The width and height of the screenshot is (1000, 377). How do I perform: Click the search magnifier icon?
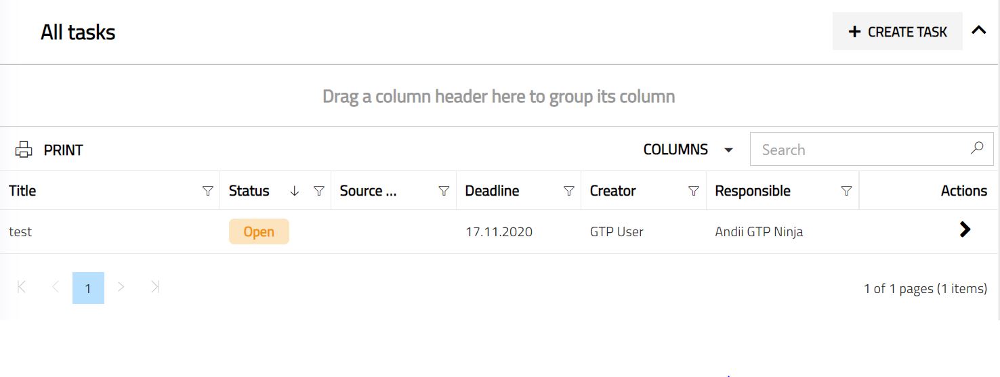977,148
